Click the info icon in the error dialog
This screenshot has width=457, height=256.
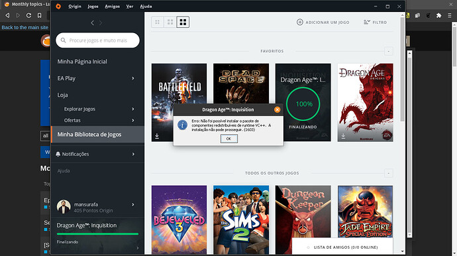tap(182, 125)
